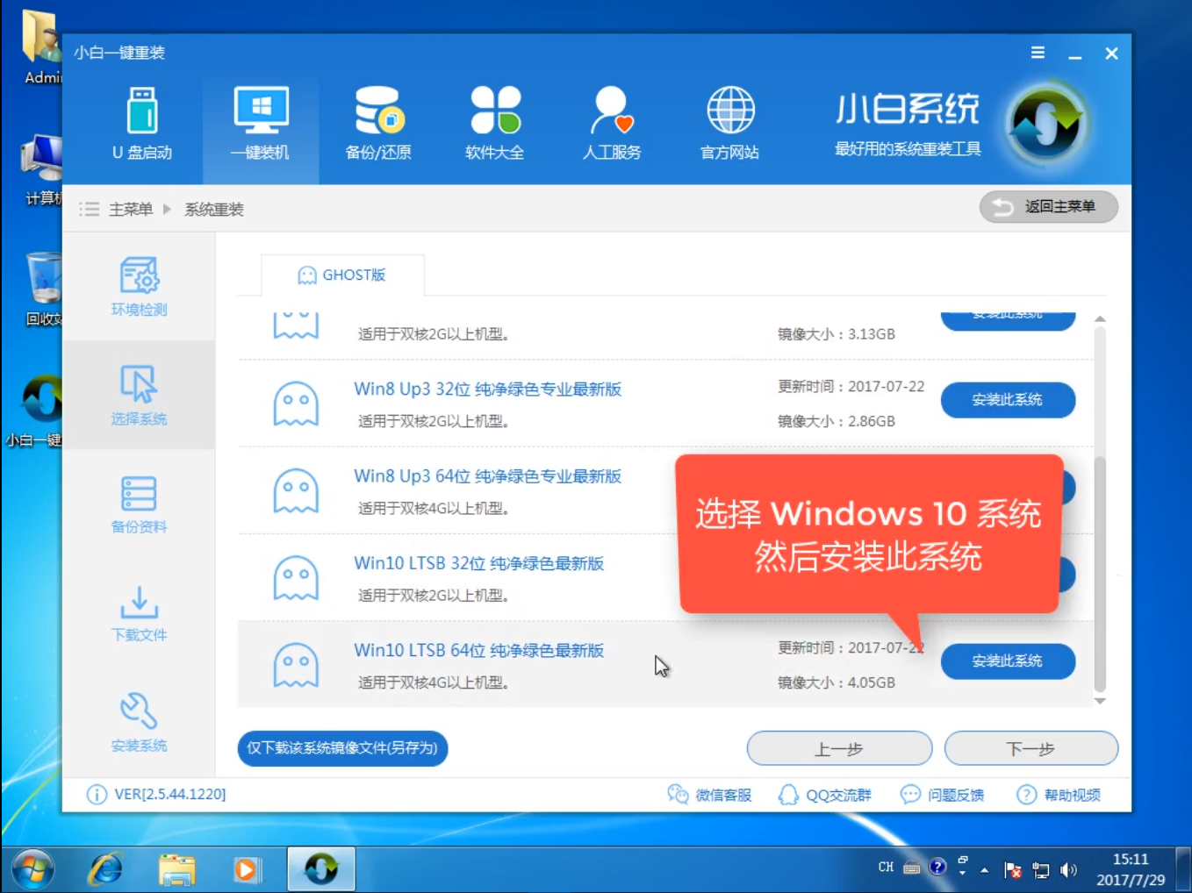Select 选择系统 sidebar step
1192x893 pixels.
[x=139, y=396]
